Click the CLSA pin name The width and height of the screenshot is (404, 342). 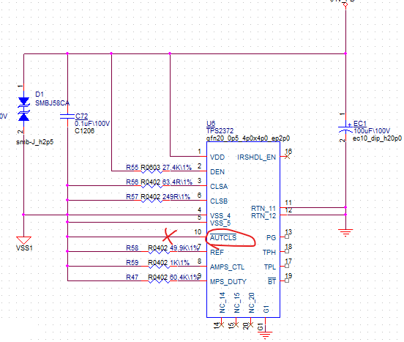coord(219,186)
